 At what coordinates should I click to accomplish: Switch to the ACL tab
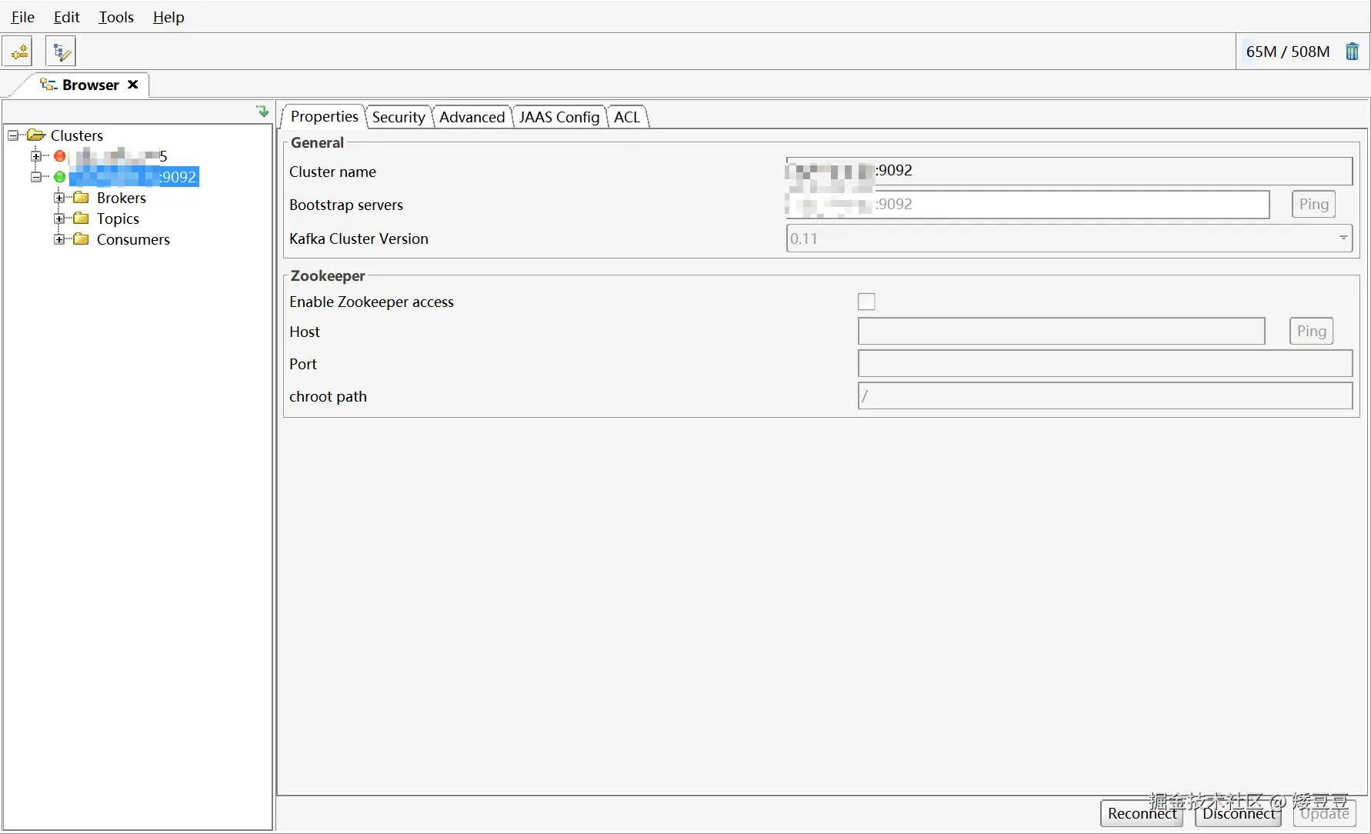coord(627,117)
